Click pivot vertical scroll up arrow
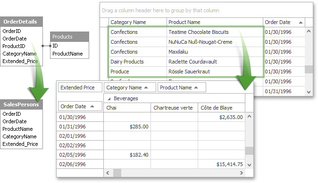 249,116
